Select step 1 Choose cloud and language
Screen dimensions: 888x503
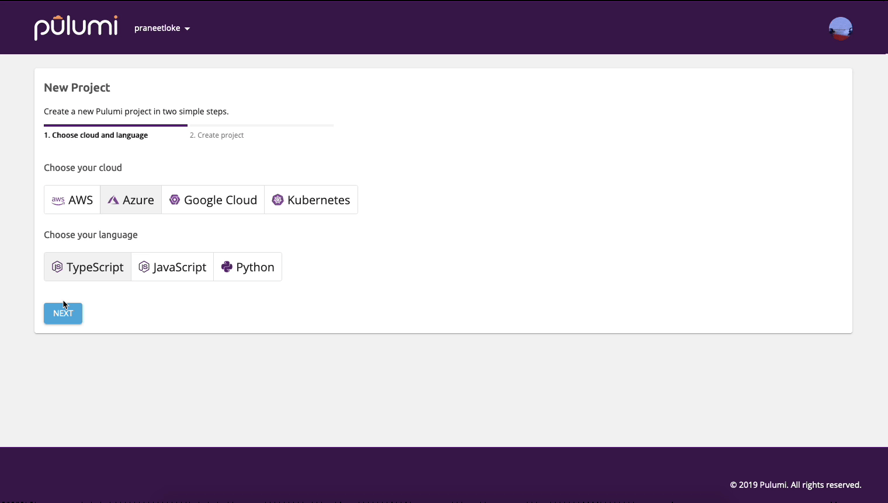[95, 135]
